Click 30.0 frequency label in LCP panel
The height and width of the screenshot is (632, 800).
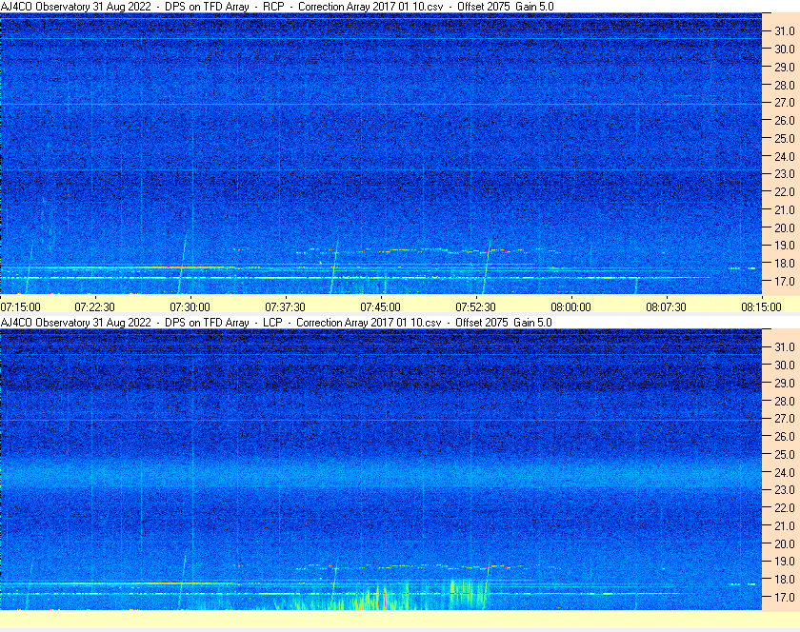tap(785, 365)
